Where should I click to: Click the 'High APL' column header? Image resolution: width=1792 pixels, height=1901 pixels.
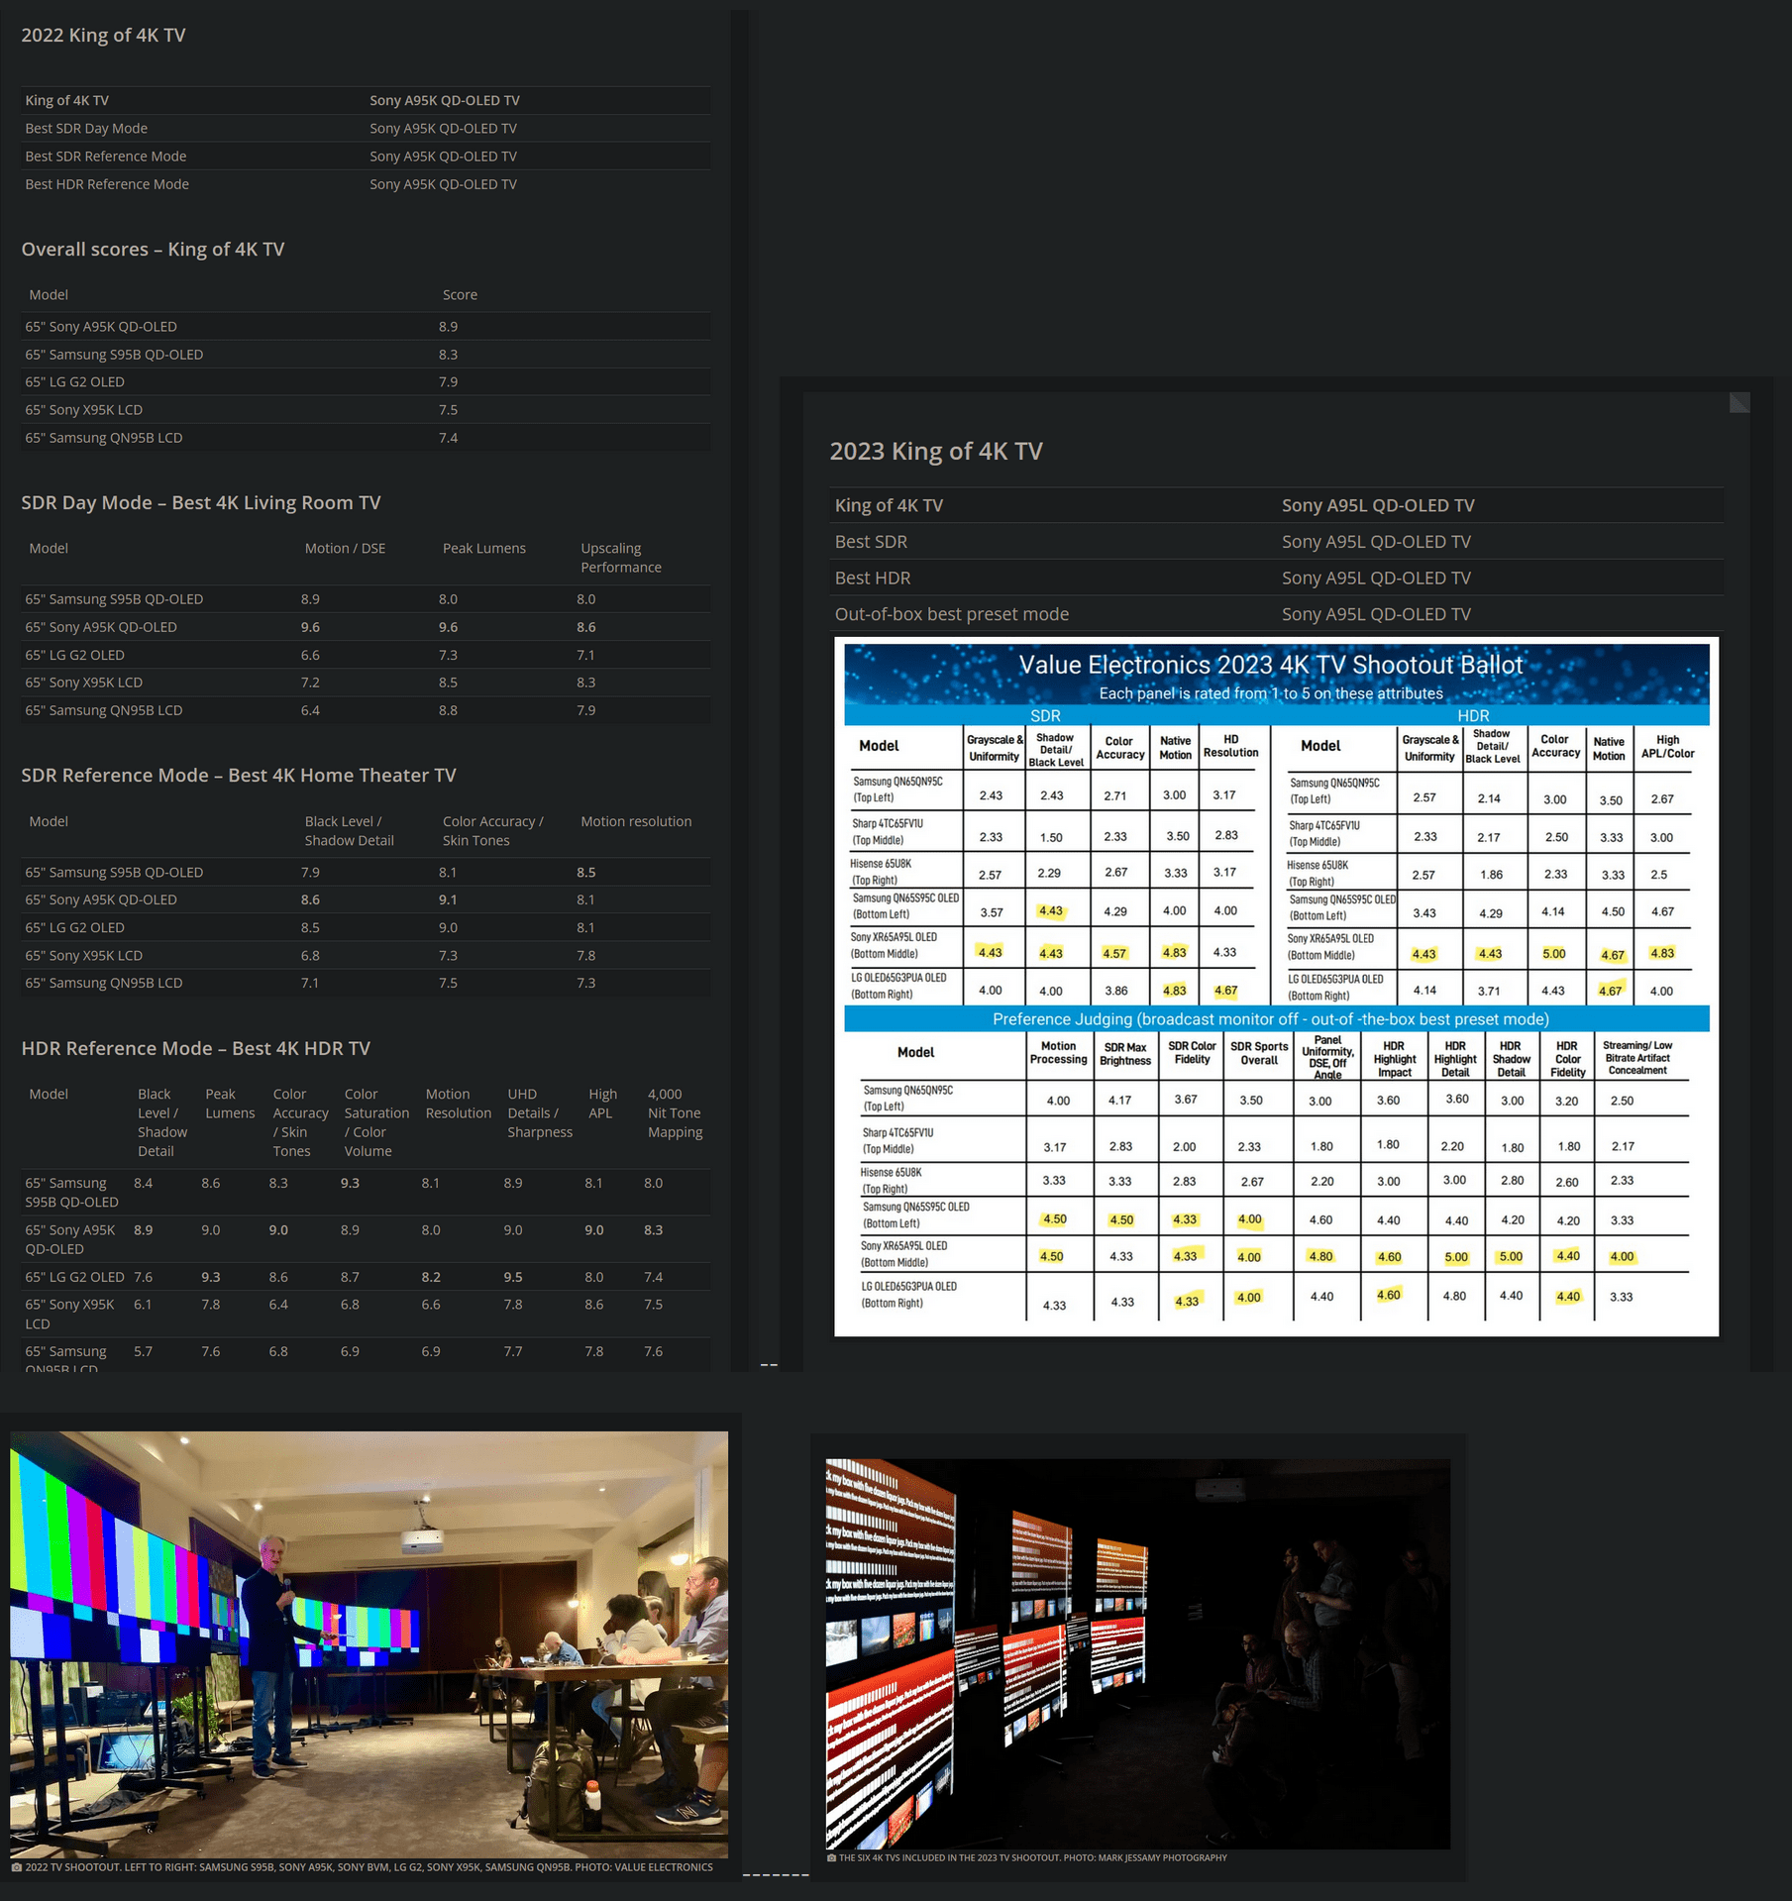click(x=602, y=1105)
